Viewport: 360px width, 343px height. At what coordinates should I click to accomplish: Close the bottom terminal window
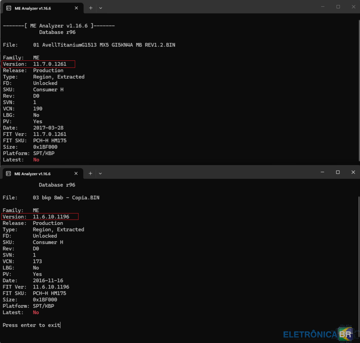pyautogui.click(x=353, y=172)
